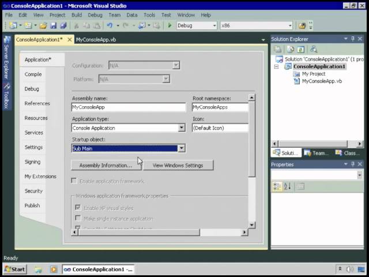This screenshot has width=369, height=277.
Task: Pin the Properties panel with pushpin icon
Action: click(x=352, y=164)
